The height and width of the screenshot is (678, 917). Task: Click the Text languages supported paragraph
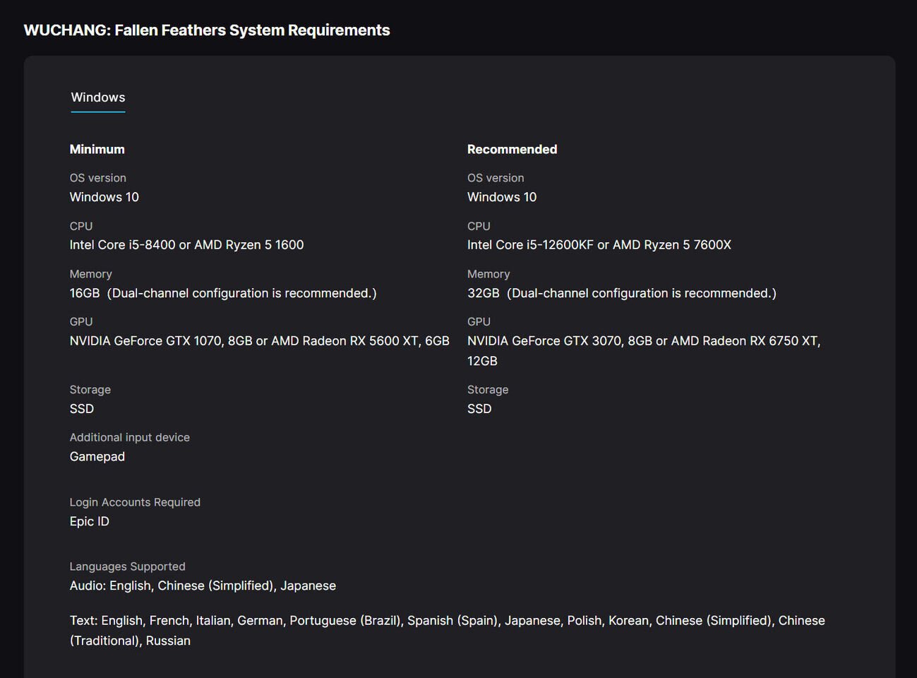448,631
